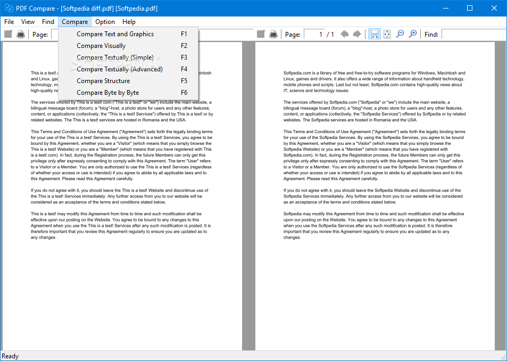Click the Find input field in right pane
The width and height of the screenshot is (507, 361).
[474, 34]
